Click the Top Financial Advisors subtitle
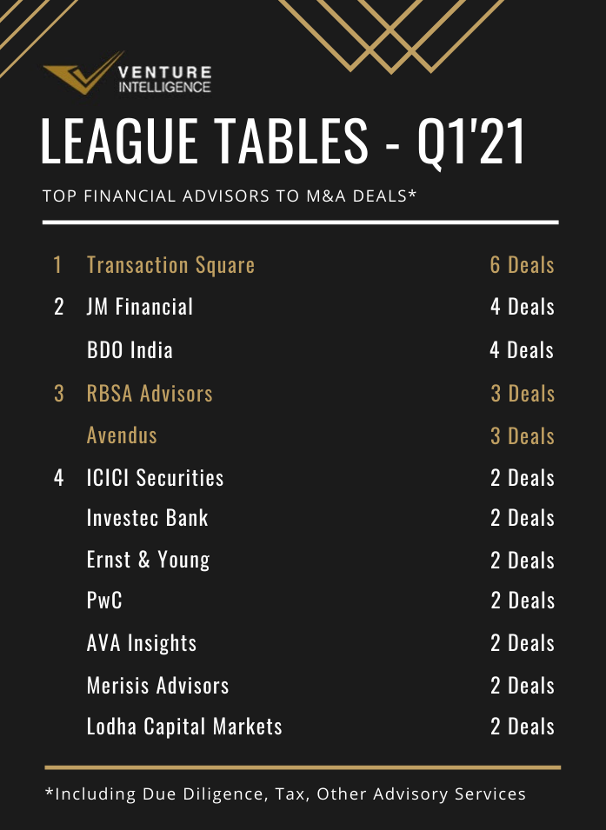 pyautogui.click(x=230, y=196)
